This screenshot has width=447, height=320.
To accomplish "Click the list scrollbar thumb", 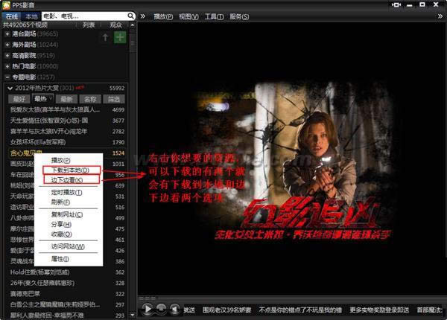I will point(133,41).
